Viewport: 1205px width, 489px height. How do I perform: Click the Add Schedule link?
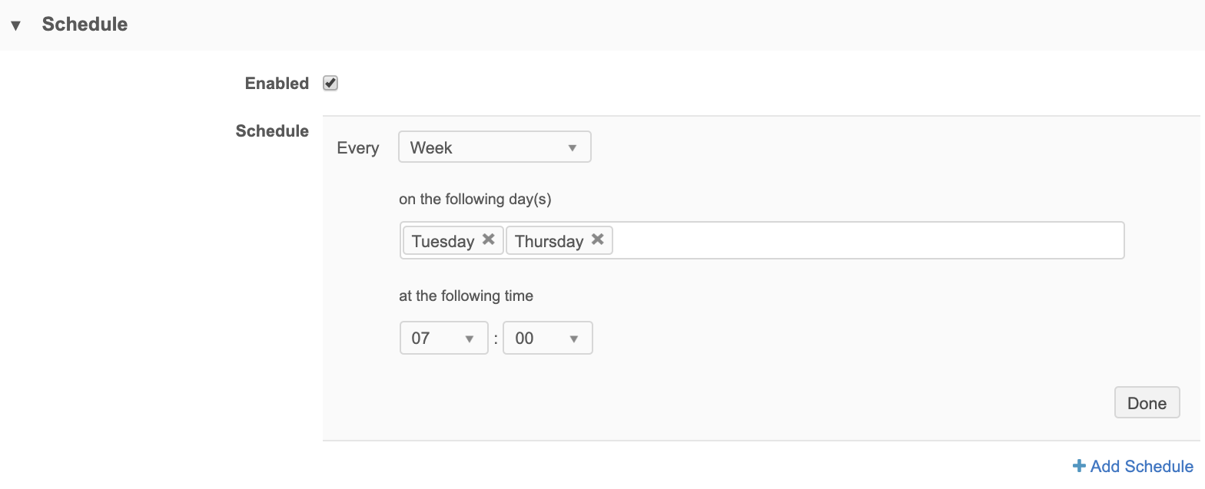pyautogui.click(x=1141, y=466)
